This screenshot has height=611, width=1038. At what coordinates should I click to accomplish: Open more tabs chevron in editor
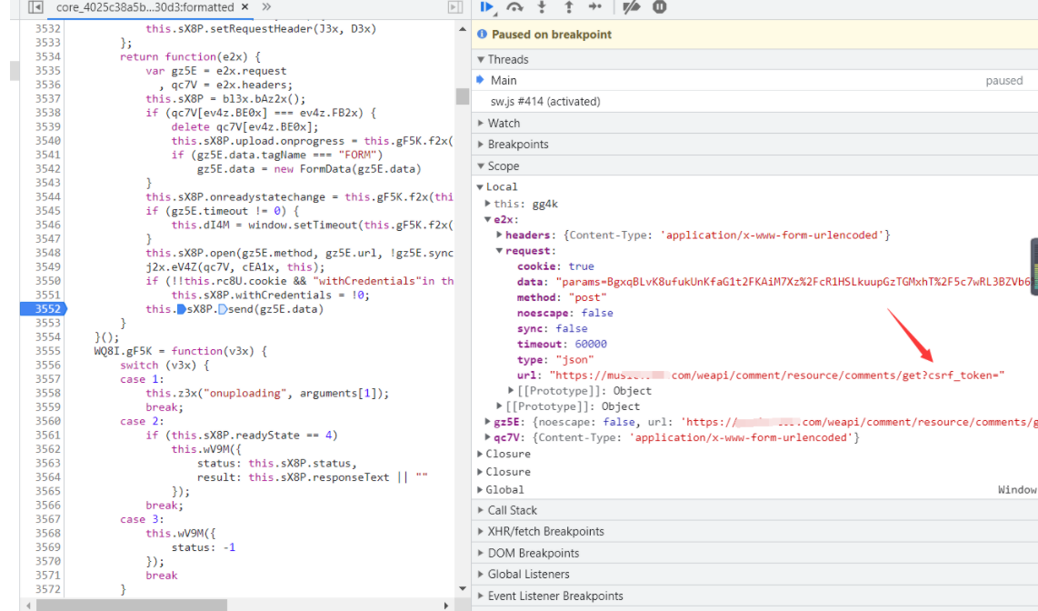tap(266, 6)
